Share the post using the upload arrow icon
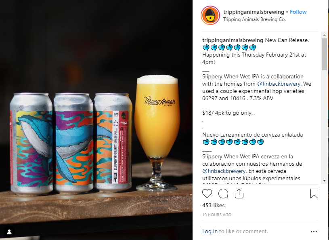The width and height of the screenshot is (329, 240). tap(239, 194)
